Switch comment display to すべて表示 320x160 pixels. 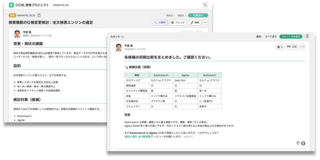coord(271,36)
